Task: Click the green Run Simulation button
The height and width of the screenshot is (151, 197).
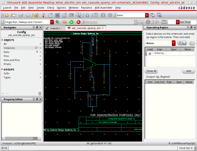Action: coord(72,22)
